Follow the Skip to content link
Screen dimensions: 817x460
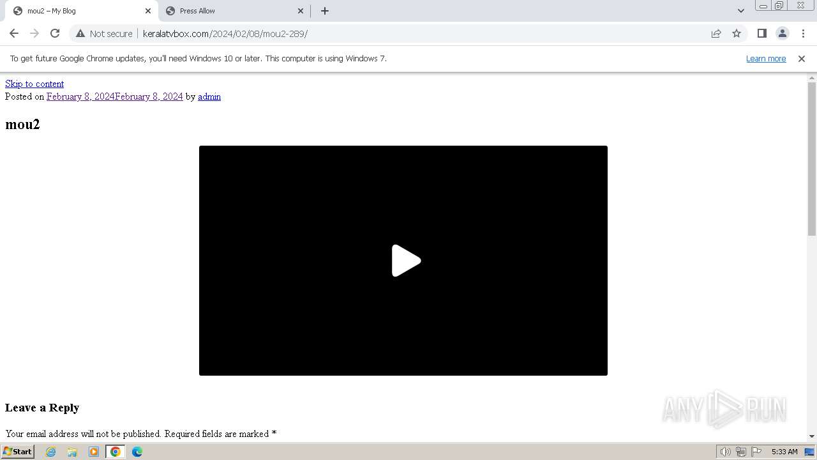click(x=34, y=84)
